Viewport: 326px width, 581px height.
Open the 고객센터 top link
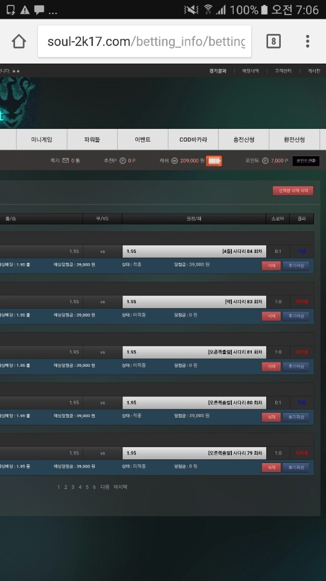coord(283,71)
